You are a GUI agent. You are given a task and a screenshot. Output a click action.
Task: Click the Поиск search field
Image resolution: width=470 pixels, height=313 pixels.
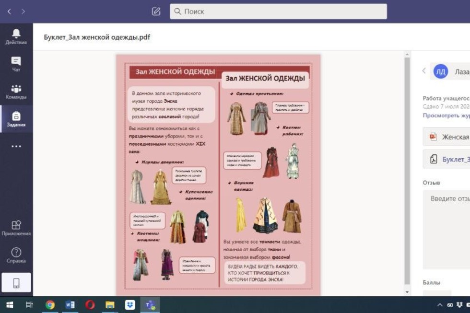point(278,10)
